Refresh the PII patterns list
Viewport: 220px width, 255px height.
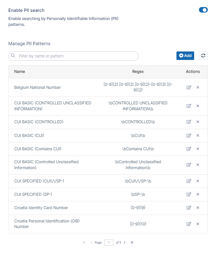tap(203, 56)
